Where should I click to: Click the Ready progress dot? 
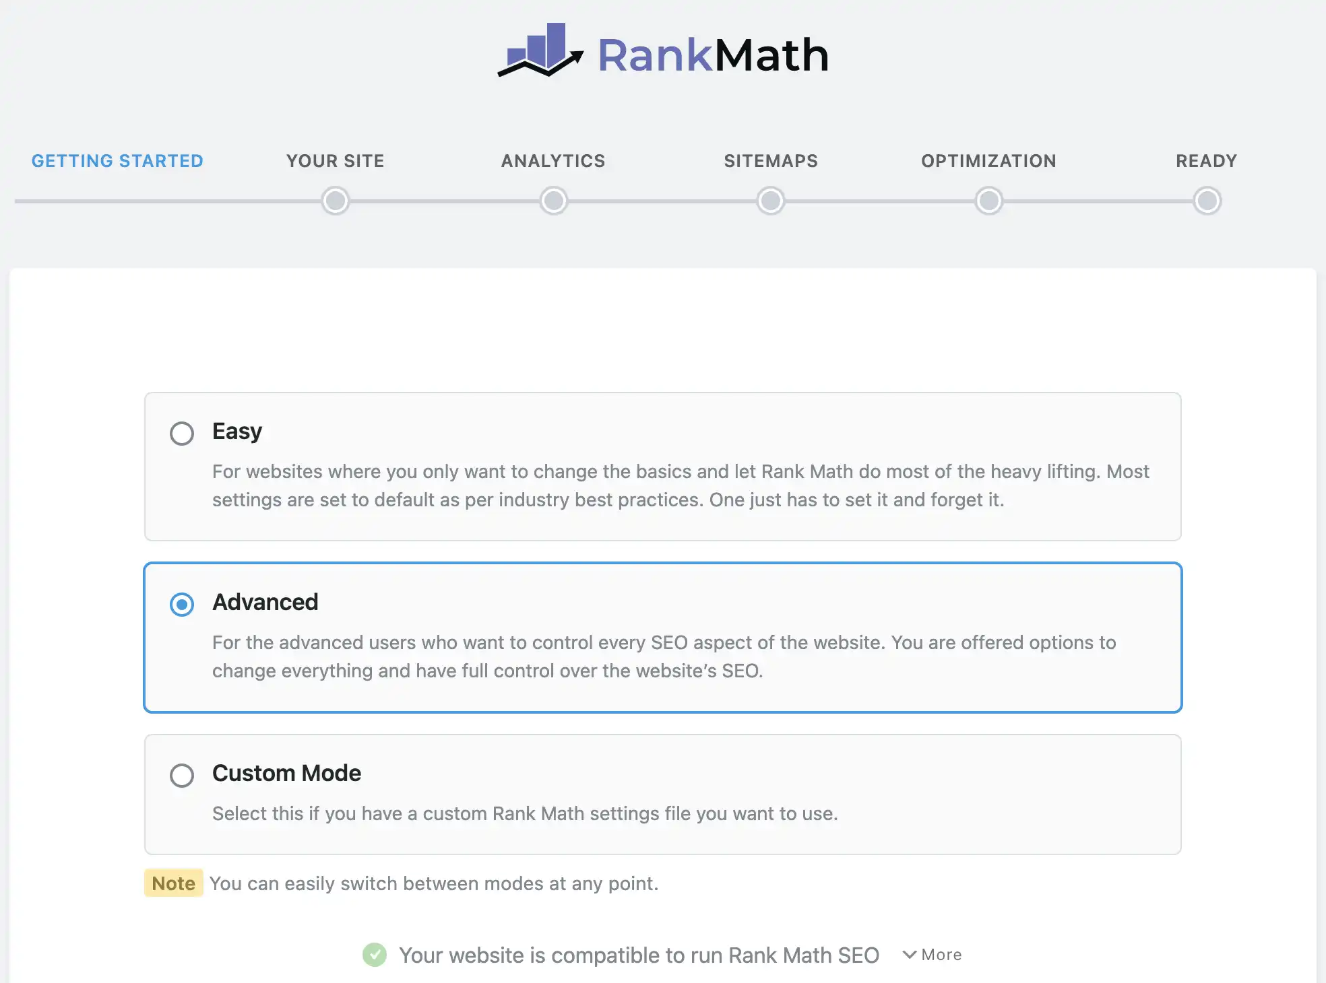pyautogui.click(x=1207, y=201)
